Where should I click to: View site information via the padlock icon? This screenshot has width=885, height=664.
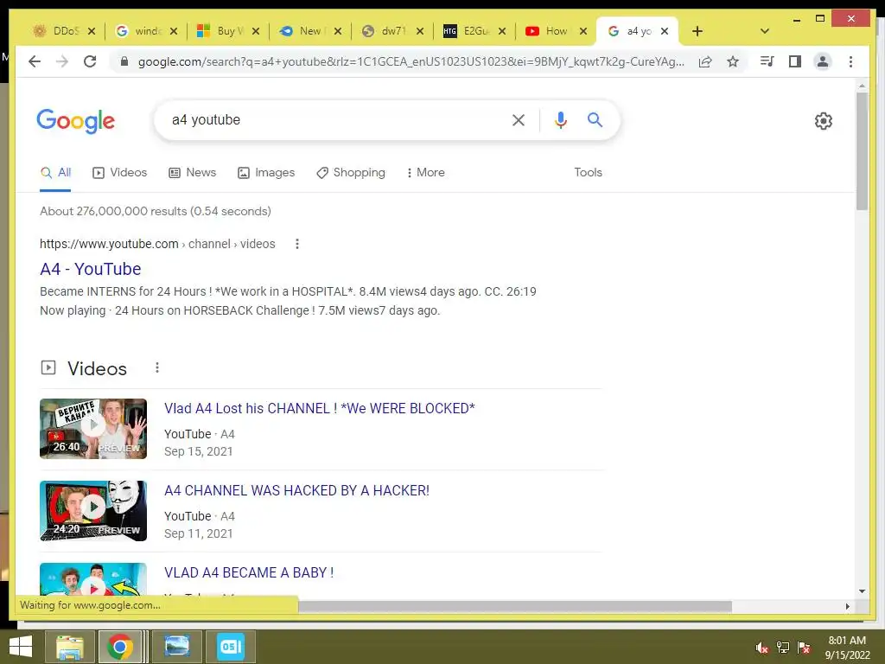(x=124, y=61)
